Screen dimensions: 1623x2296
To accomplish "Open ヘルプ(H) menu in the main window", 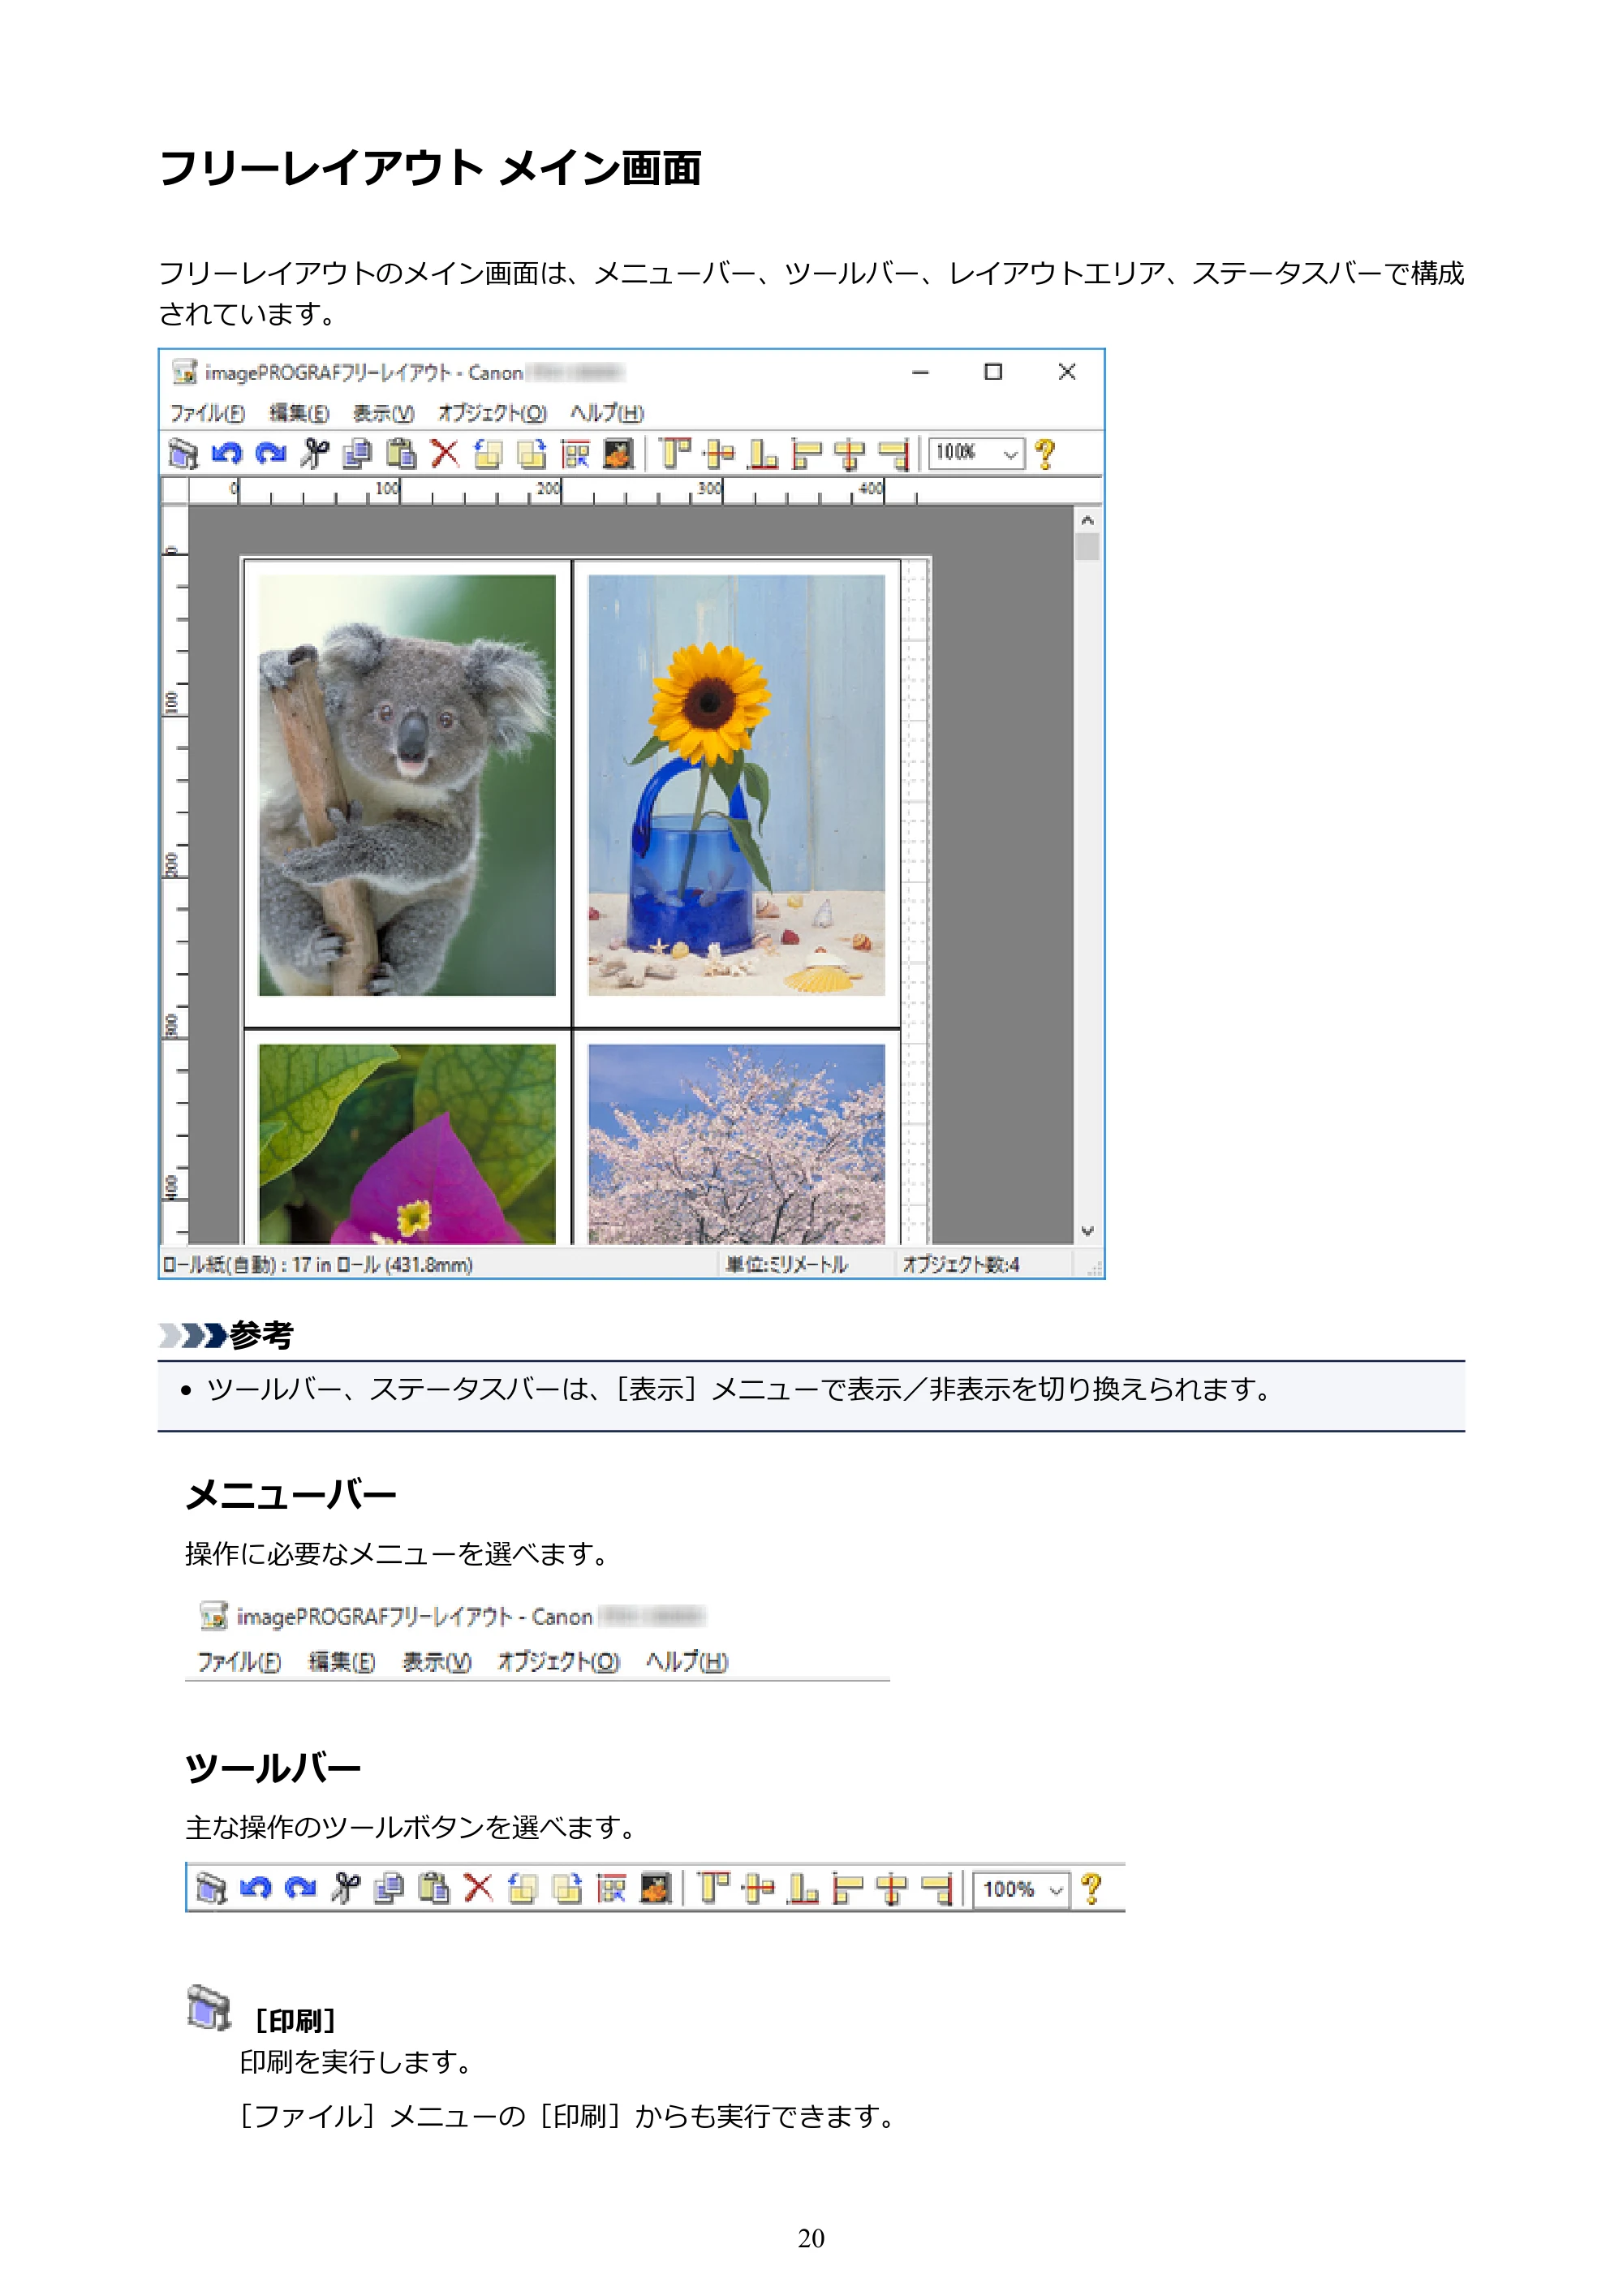I will (607, 412).
